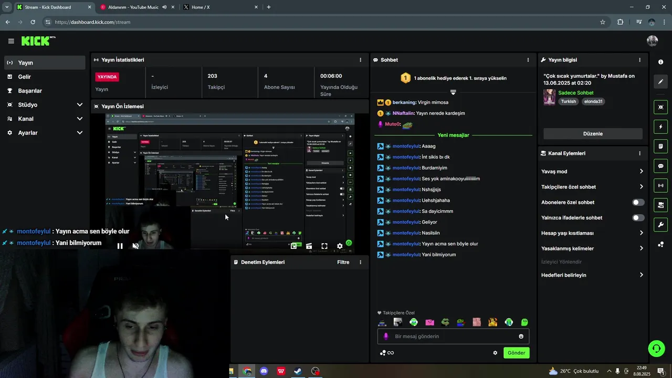Screen dimensions: 672x378
Task: Open the emoji picker in message box
Action: point(521,337)
